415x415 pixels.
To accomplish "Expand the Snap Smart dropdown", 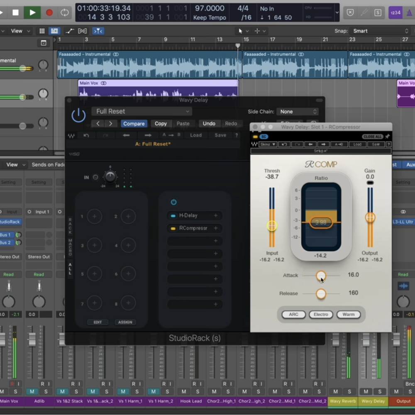I will click(381, 31).
